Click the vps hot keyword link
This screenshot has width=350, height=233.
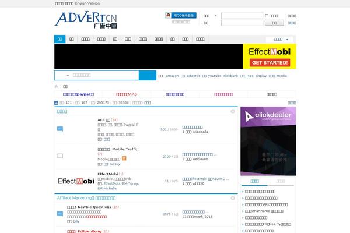[x=251, y=76]
